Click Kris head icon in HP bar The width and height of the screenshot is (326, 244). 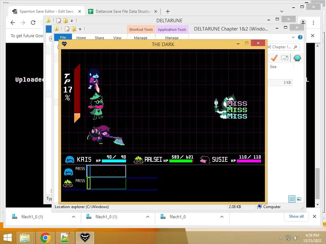point(70,159)
